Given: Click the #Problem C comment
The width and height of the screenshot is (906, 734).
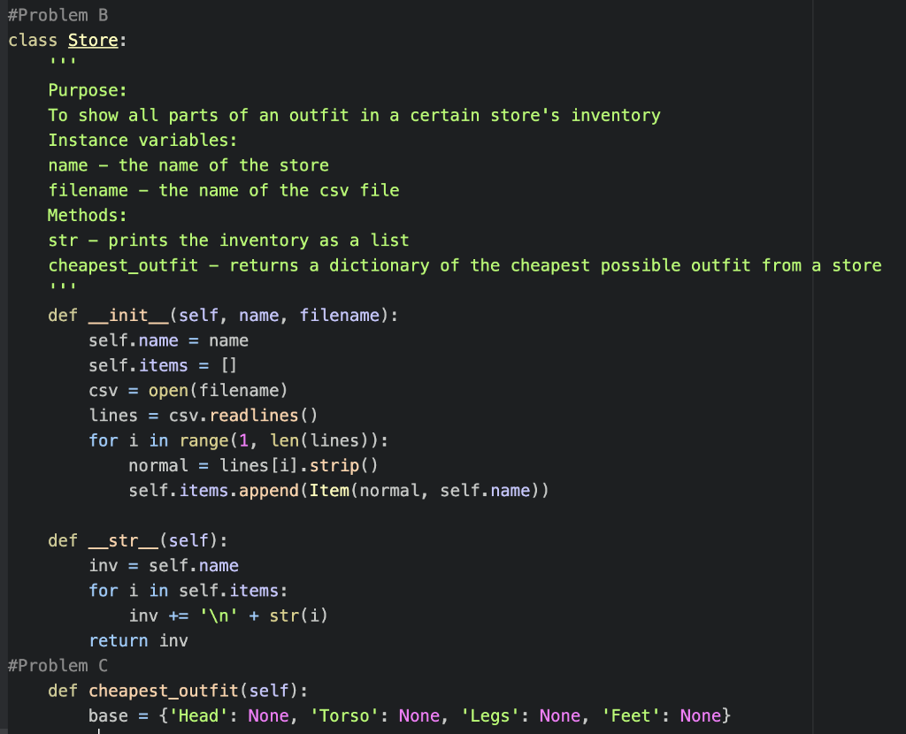Looking at the screenshot, I should 56,665.
